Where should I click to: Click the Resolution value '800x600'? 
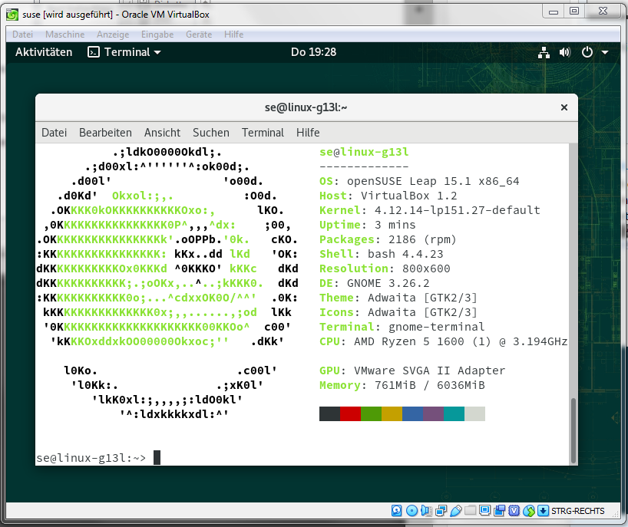pos(426,268)
